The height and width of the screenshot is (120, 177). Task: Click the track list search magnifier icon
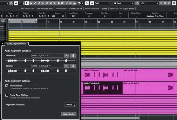click(x=3, y=21)
